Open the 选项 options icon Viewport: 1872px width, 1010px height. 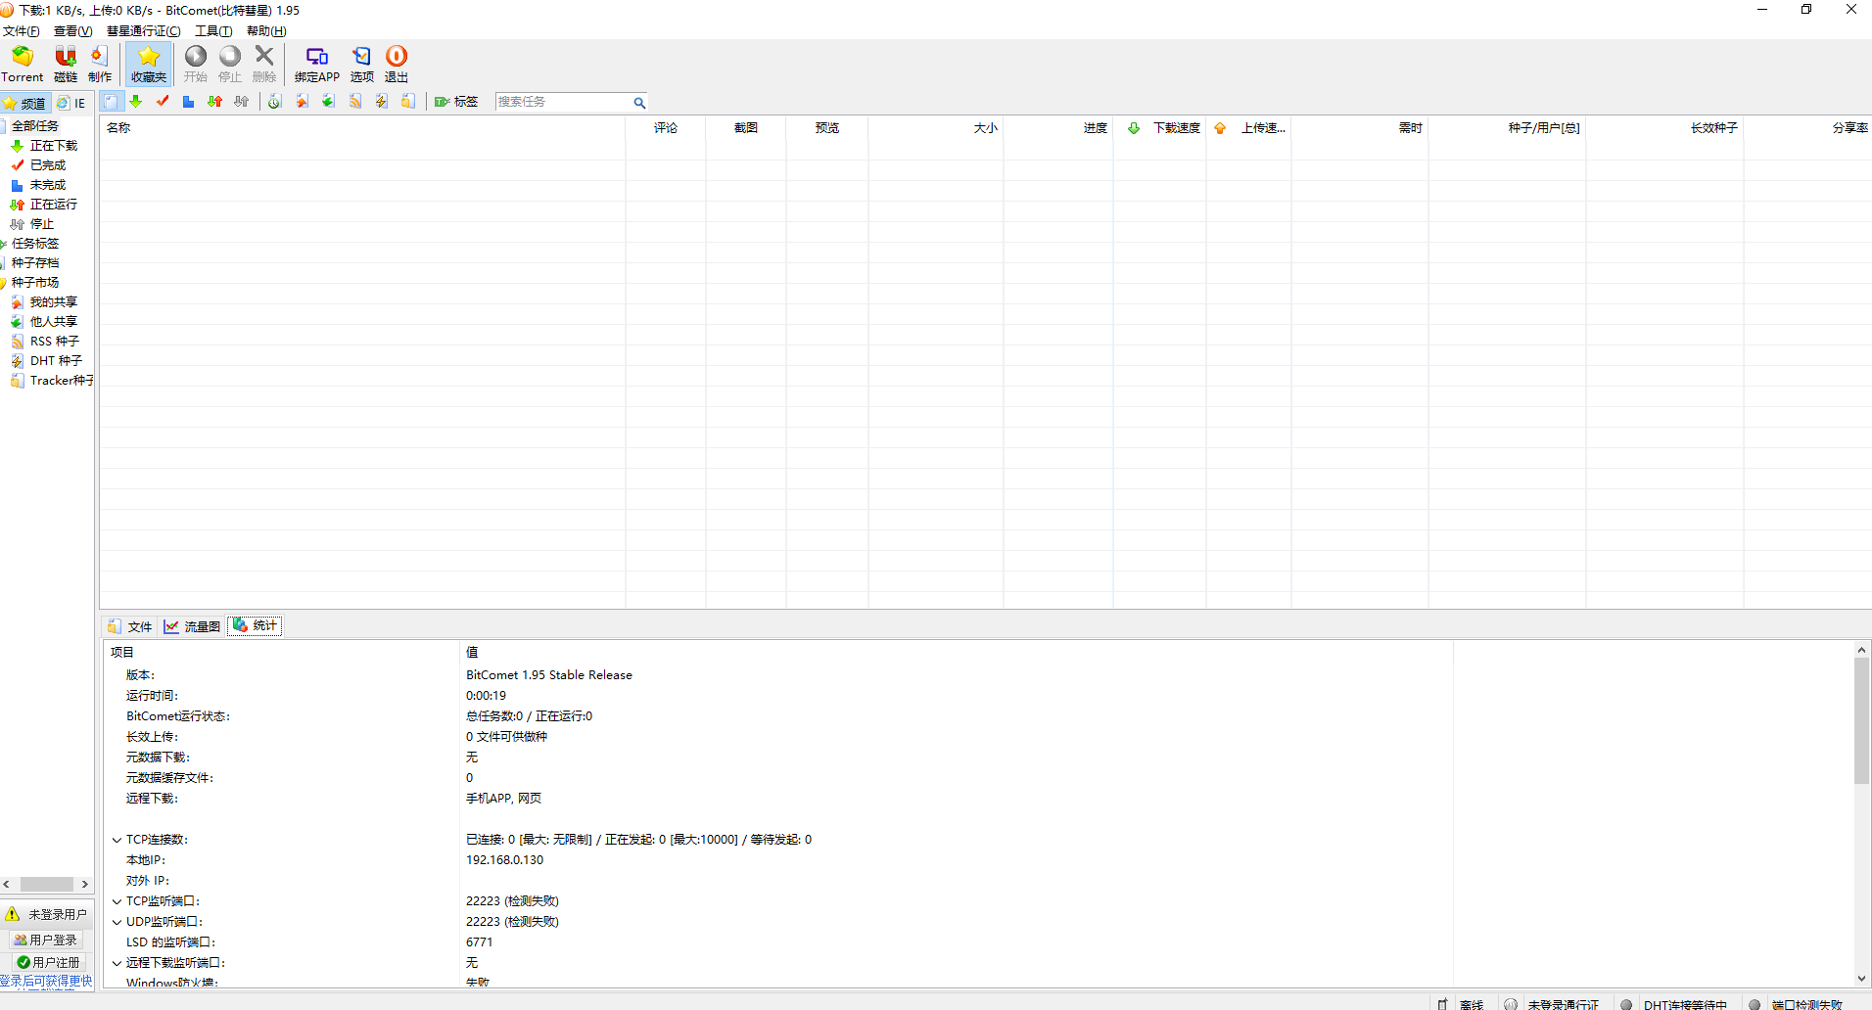362,64
